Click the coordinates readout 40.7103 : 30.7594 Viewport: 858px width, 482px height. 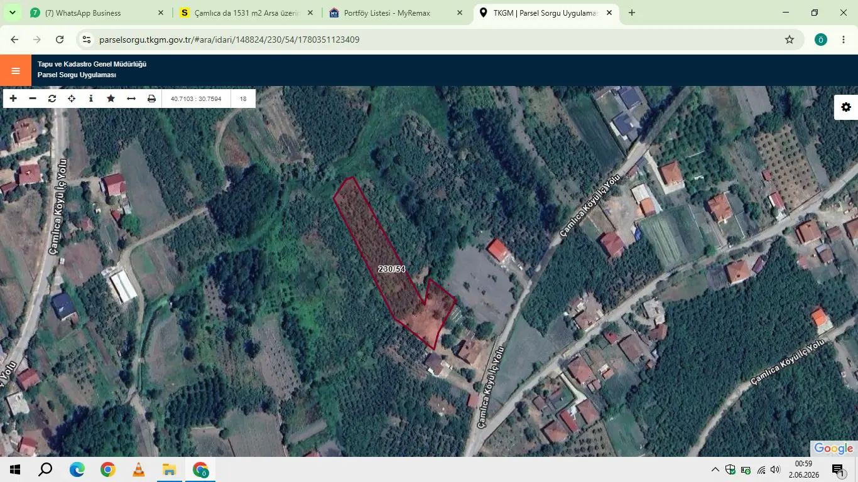pos(196,99)
